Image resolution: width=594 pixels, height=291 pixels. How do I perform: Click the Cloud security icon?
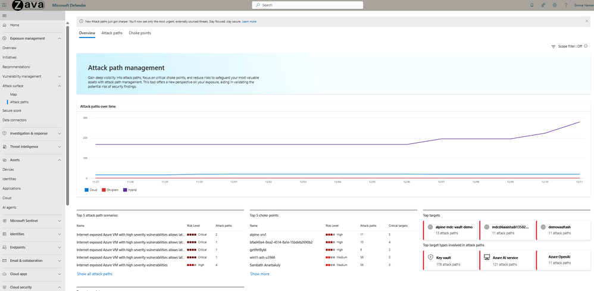click(5, 287)
